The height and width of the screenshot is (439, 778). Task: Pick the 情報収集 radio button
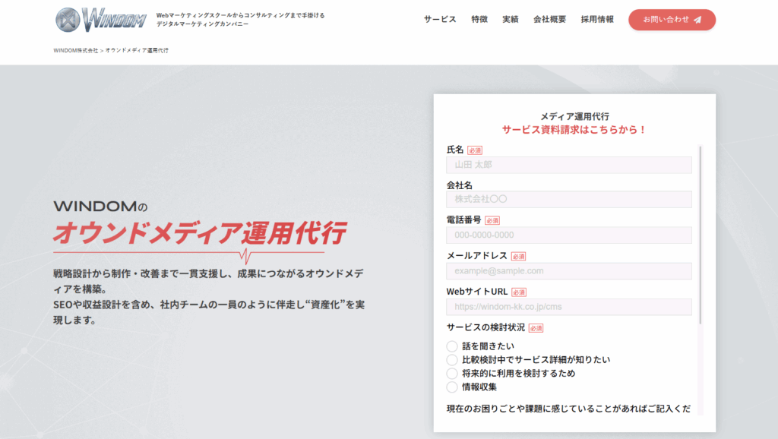(x=452, y=387)
